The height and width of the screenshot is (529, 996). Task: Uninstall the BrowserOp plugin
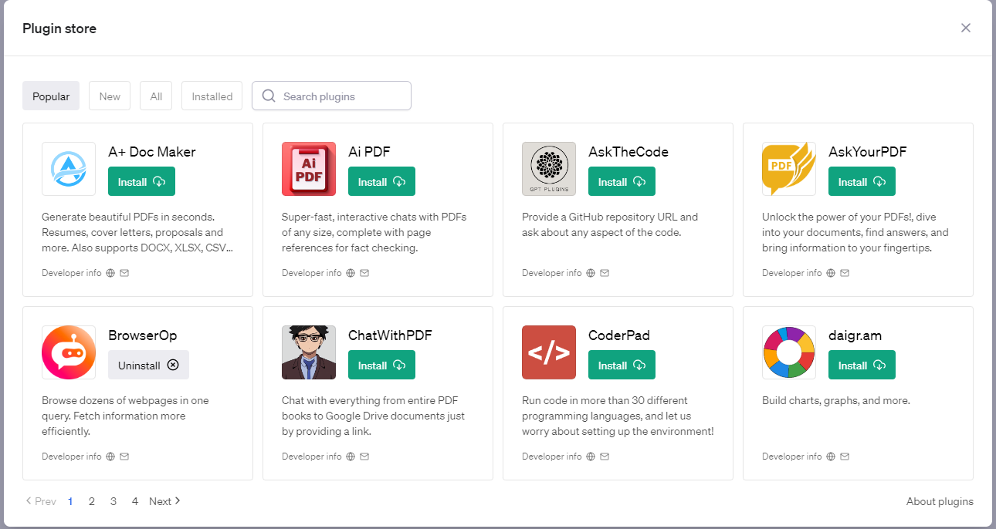pyautogui.click(x=148, y=366)
